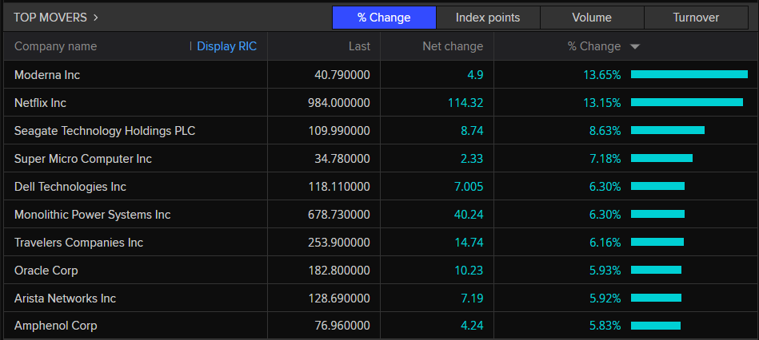Image resolution: width=759 pixels, height=340 pixels.
Task: Switch to the Volume tab
Action: click(592, 18)
